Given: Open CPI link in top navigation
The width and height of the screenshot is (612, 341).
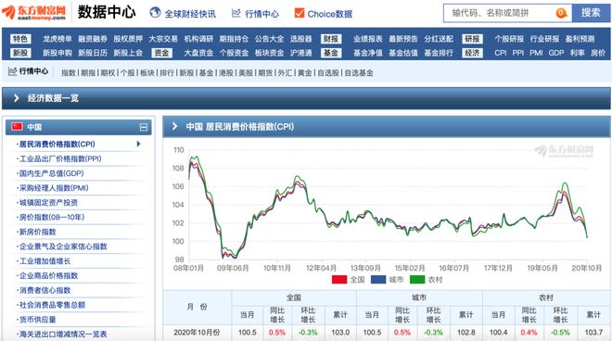Looking at the screenshot, I should (x=501, y=53).
